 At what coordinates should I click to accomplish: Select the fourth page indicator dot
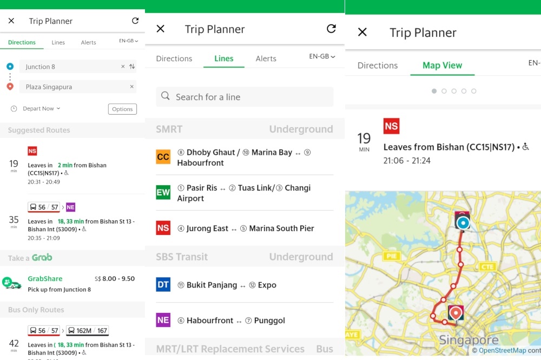coord(464,91)
